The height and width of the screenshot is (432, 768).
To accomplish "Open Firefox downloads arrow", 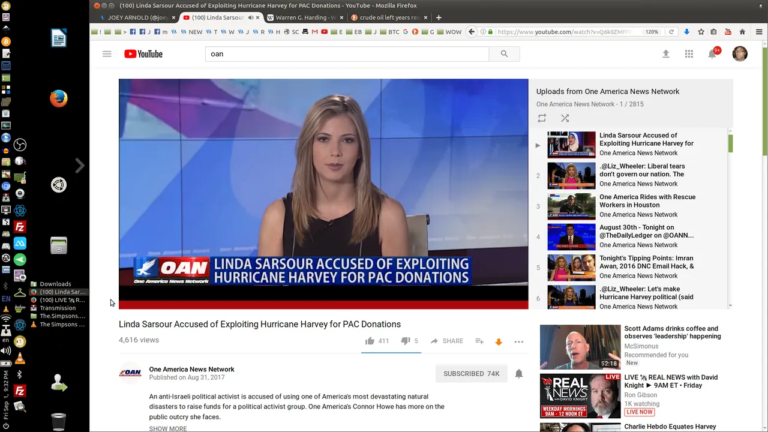I will click(x=686, y=32).
